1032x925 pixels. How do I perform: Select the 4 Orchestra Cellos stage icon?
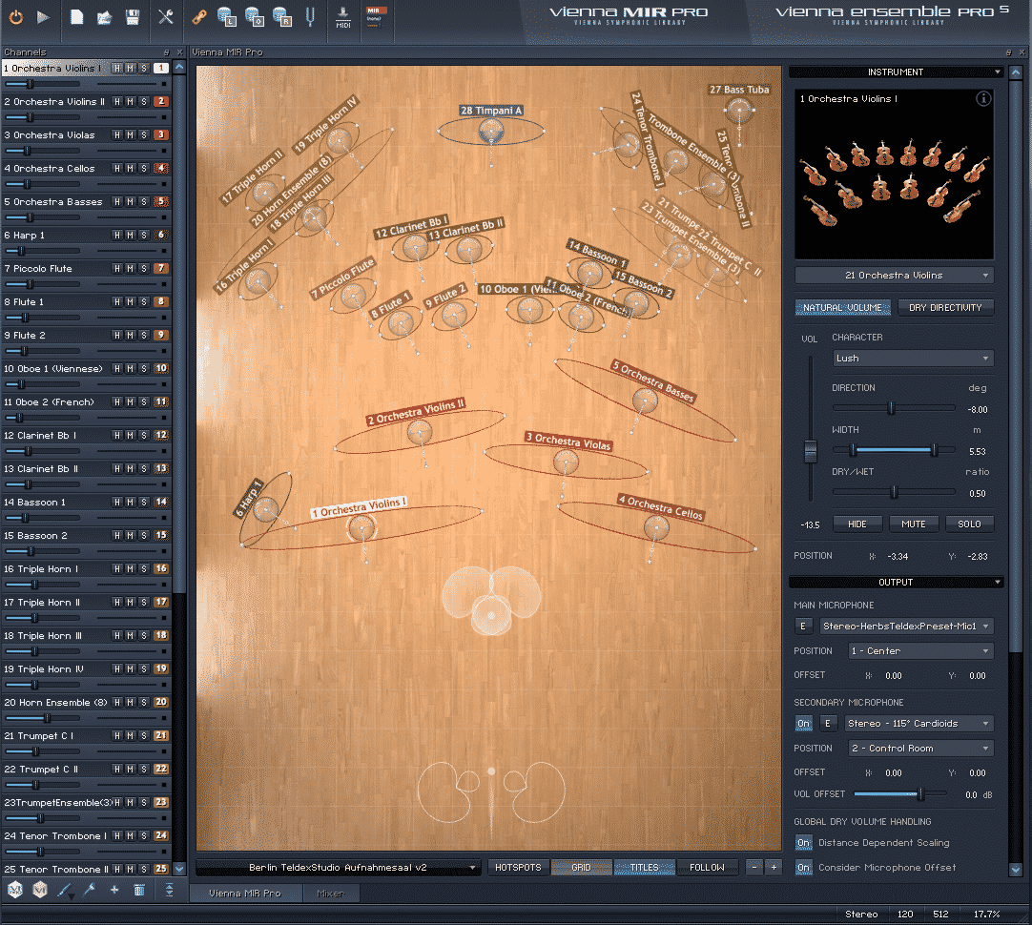click(656, 527)
